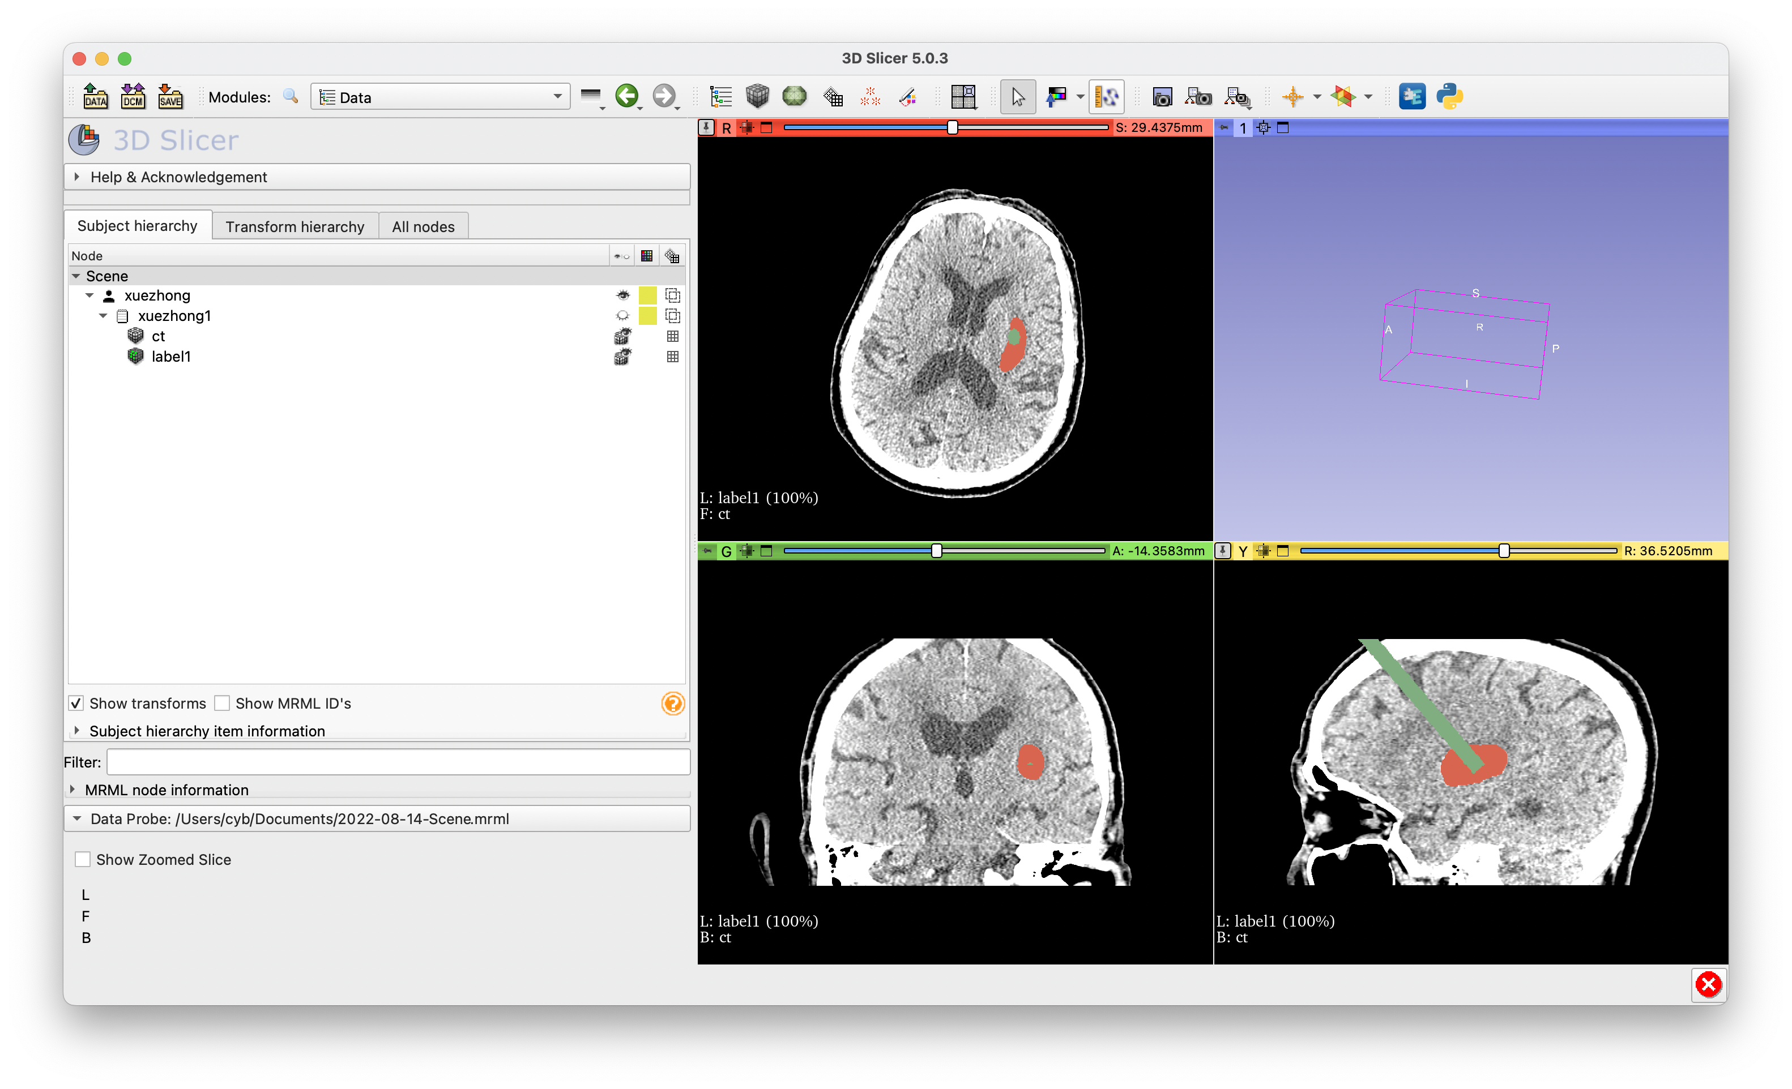Open the Modules dropdown showing Data
Viewport: 1792px width, 1089px height.
440,97
